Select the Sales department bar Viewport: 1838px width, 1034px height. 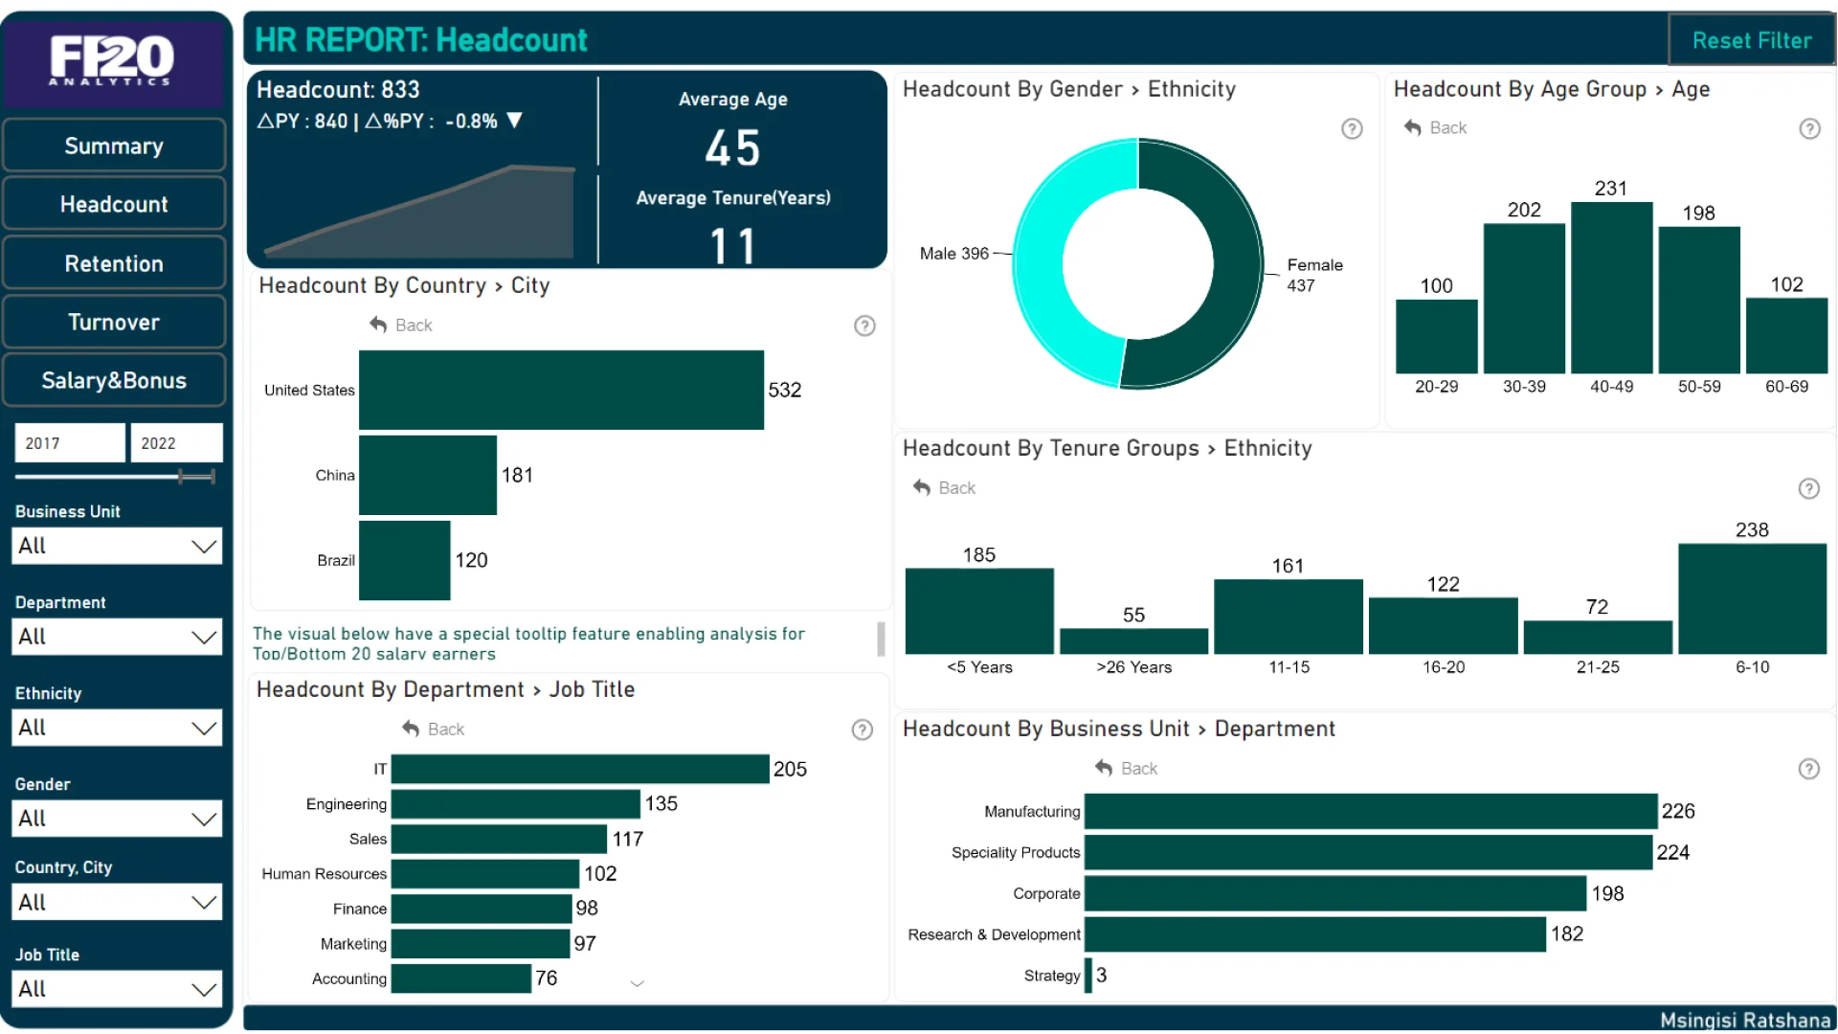coord(499,839)
